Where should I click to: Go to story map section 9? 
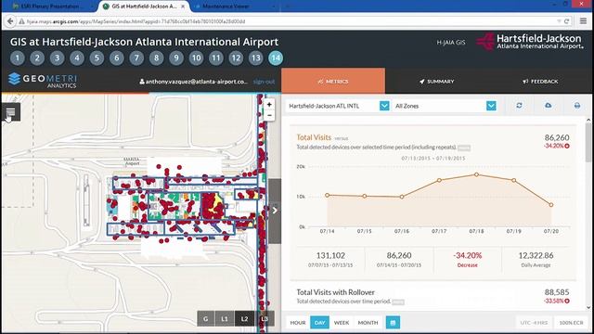pyautogui.click(x=176, y=58)
